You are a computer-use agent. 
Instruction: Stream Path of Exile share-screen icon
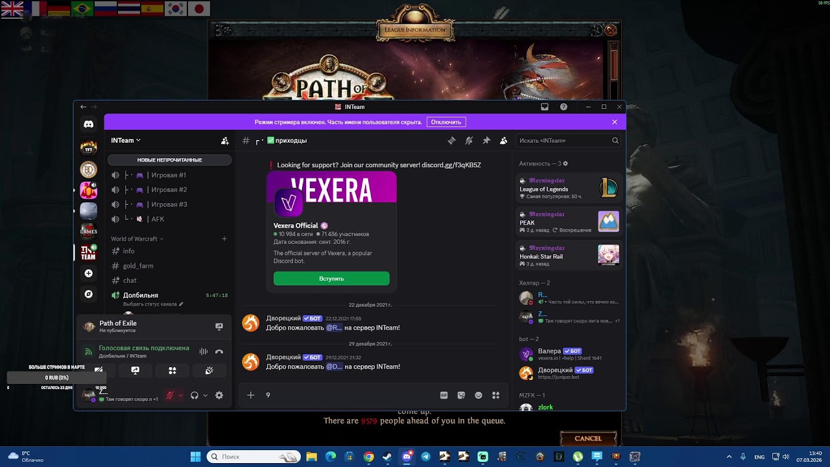pyautogui.click(x=219, y=327)
